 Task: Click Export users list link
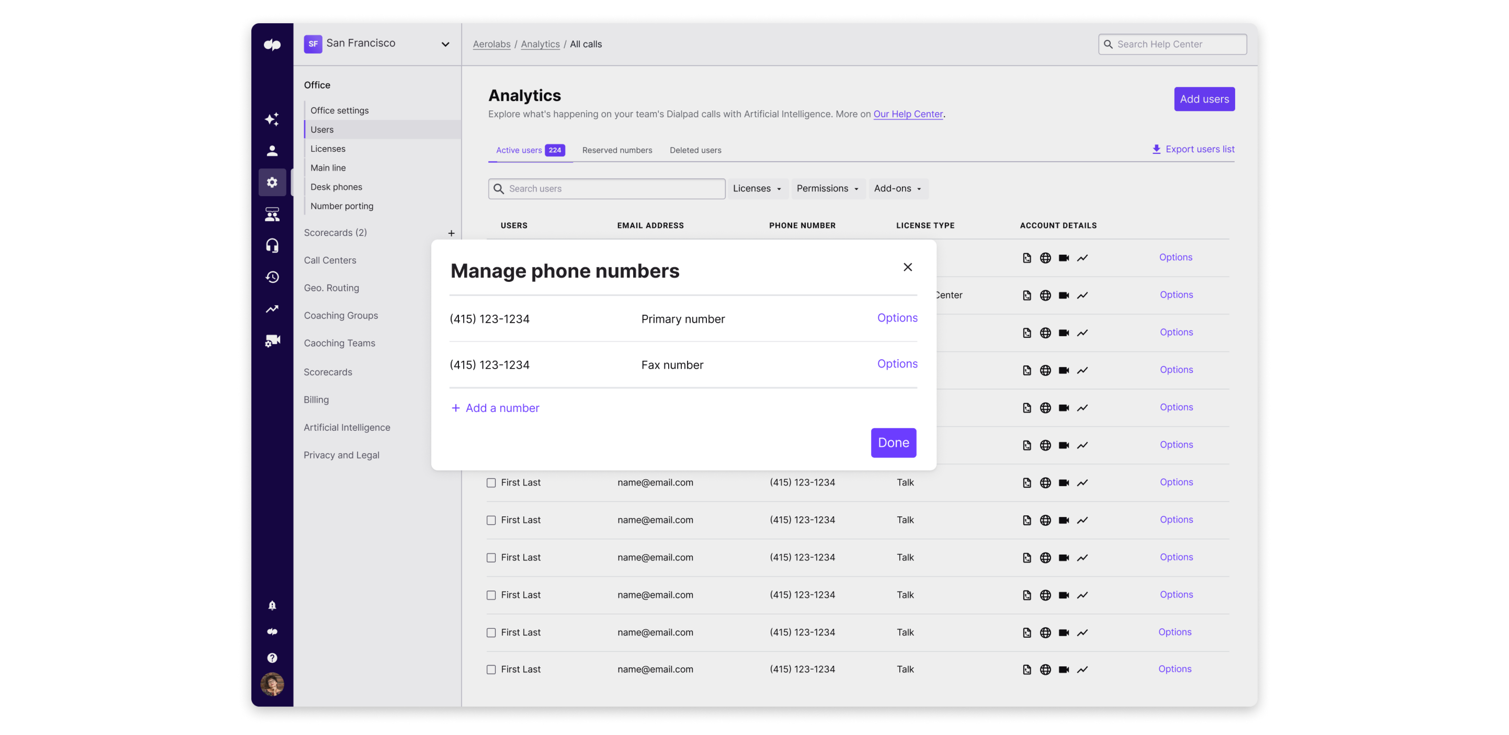coord(1193,149)
